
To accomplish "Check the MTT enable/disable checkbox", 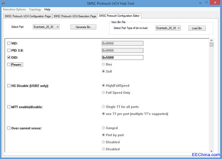I will (x=9, y=107).
